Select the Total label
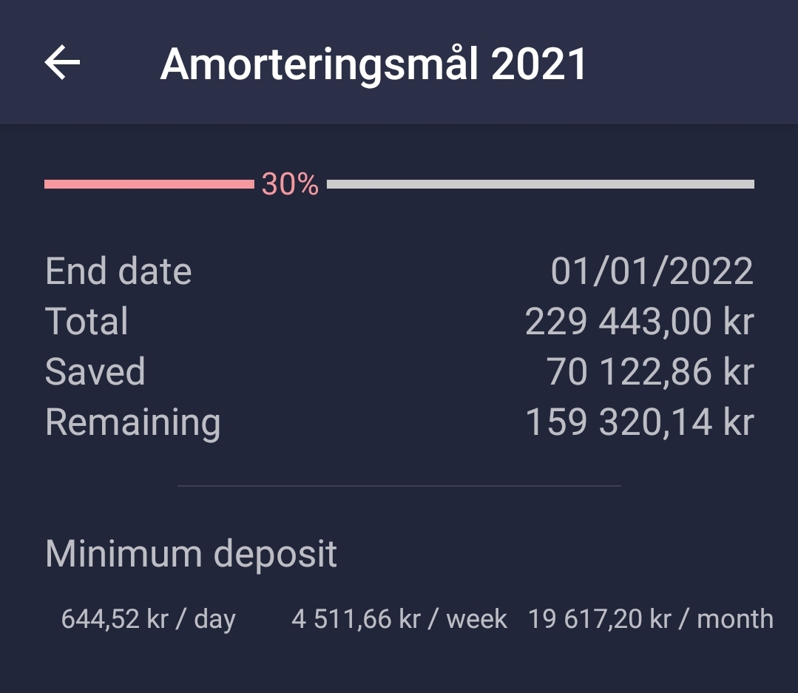 pos(87,322)
